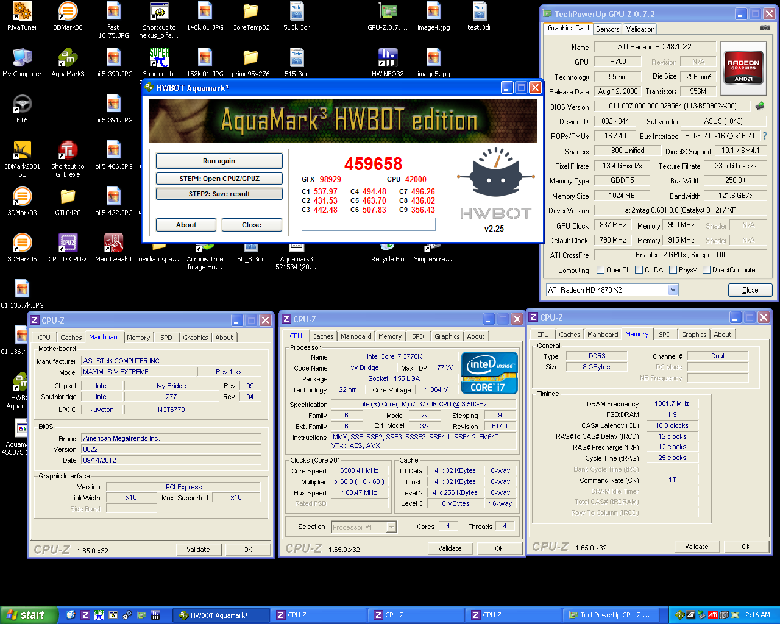780x624 pixels.
Task: Switch to the Validation tab in GPU-Z
Action: 640,29
